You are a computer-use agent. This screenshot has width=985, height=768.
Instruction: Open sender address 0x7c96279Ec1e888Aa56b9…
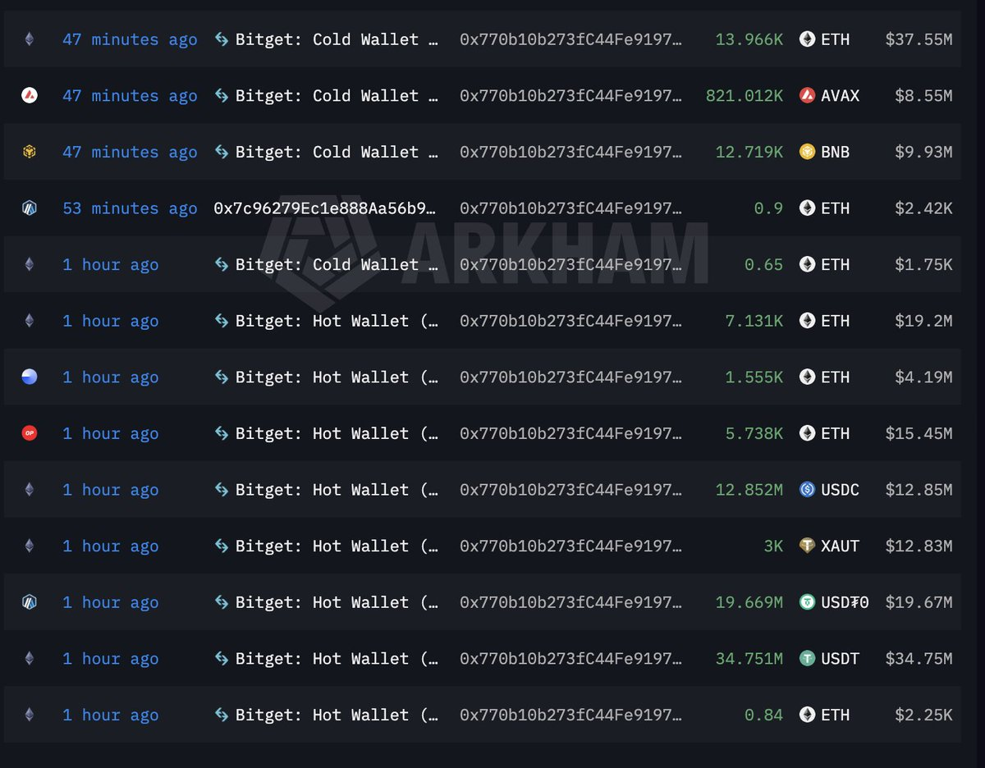point(326,208)
